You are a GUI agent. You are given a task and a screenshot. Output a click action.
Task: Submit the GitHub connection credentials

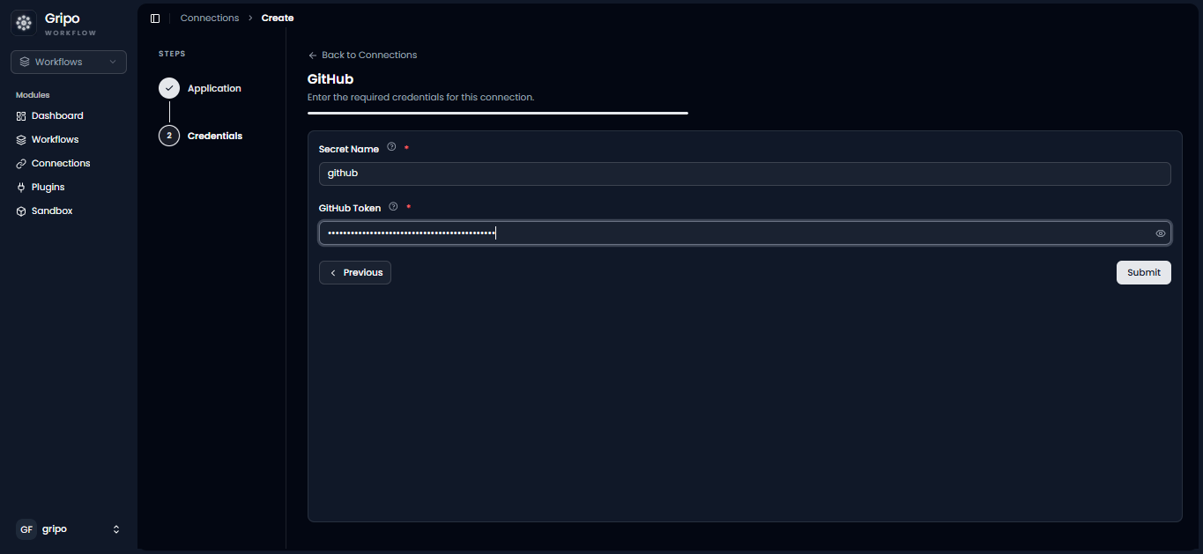point(1144,273)
